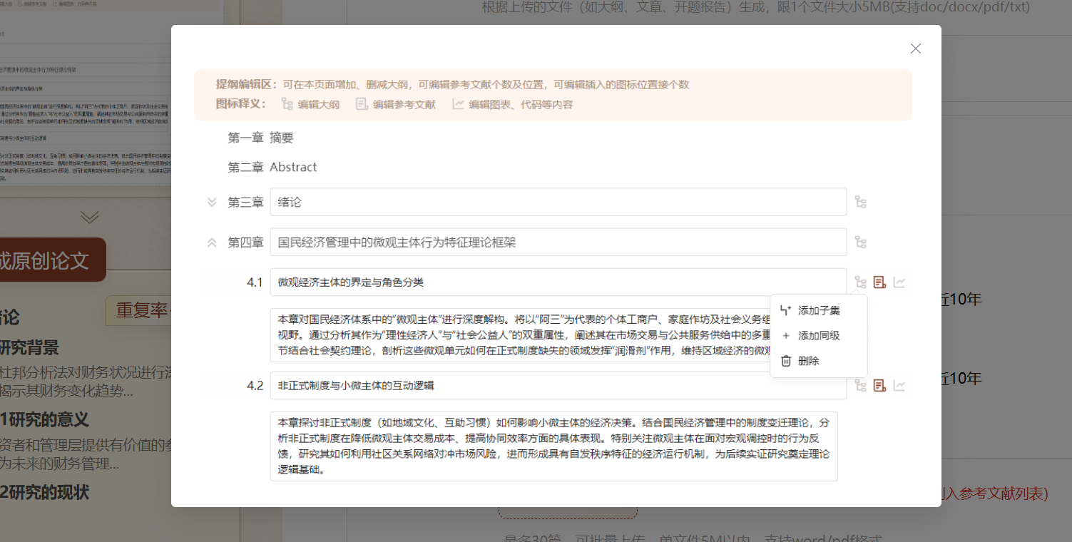Click the 第二章 Abstract row
1072x542 pixels.
point(272,167)
